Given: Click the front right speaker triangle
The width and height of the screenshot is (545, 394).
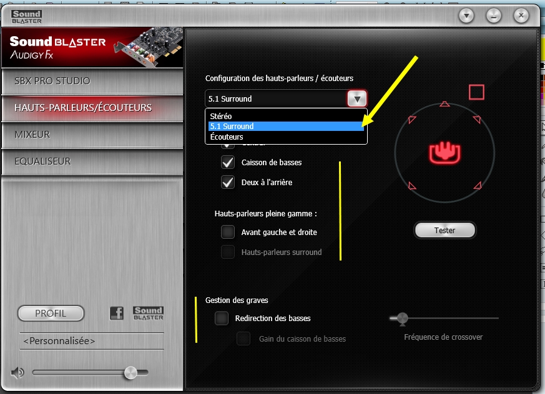Looking at the screenshot, I should [477, 120].
